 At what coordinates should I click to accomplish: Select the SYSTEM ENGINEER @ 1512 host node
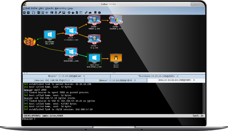[x=116, y=20]
